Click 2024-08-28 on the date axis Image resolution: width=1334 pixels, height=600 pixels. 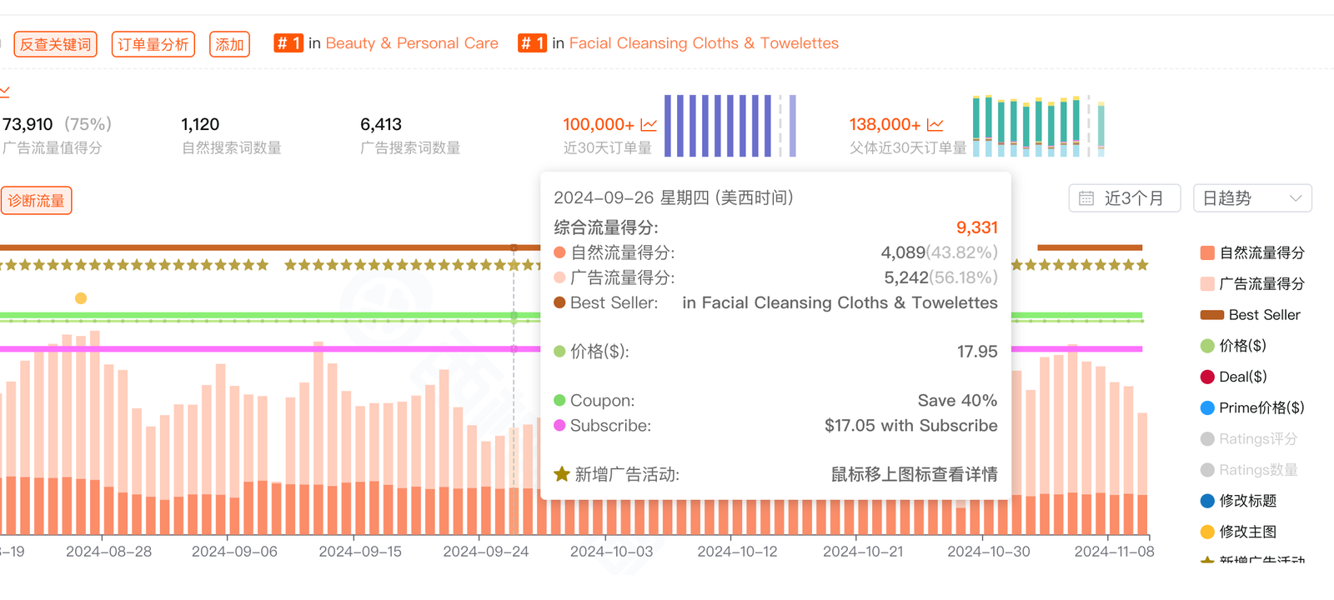(108, 552)
